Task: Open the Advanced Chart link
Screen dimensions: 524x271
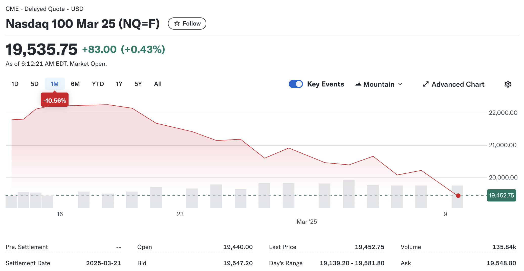Action: click(x=453, y=84)
